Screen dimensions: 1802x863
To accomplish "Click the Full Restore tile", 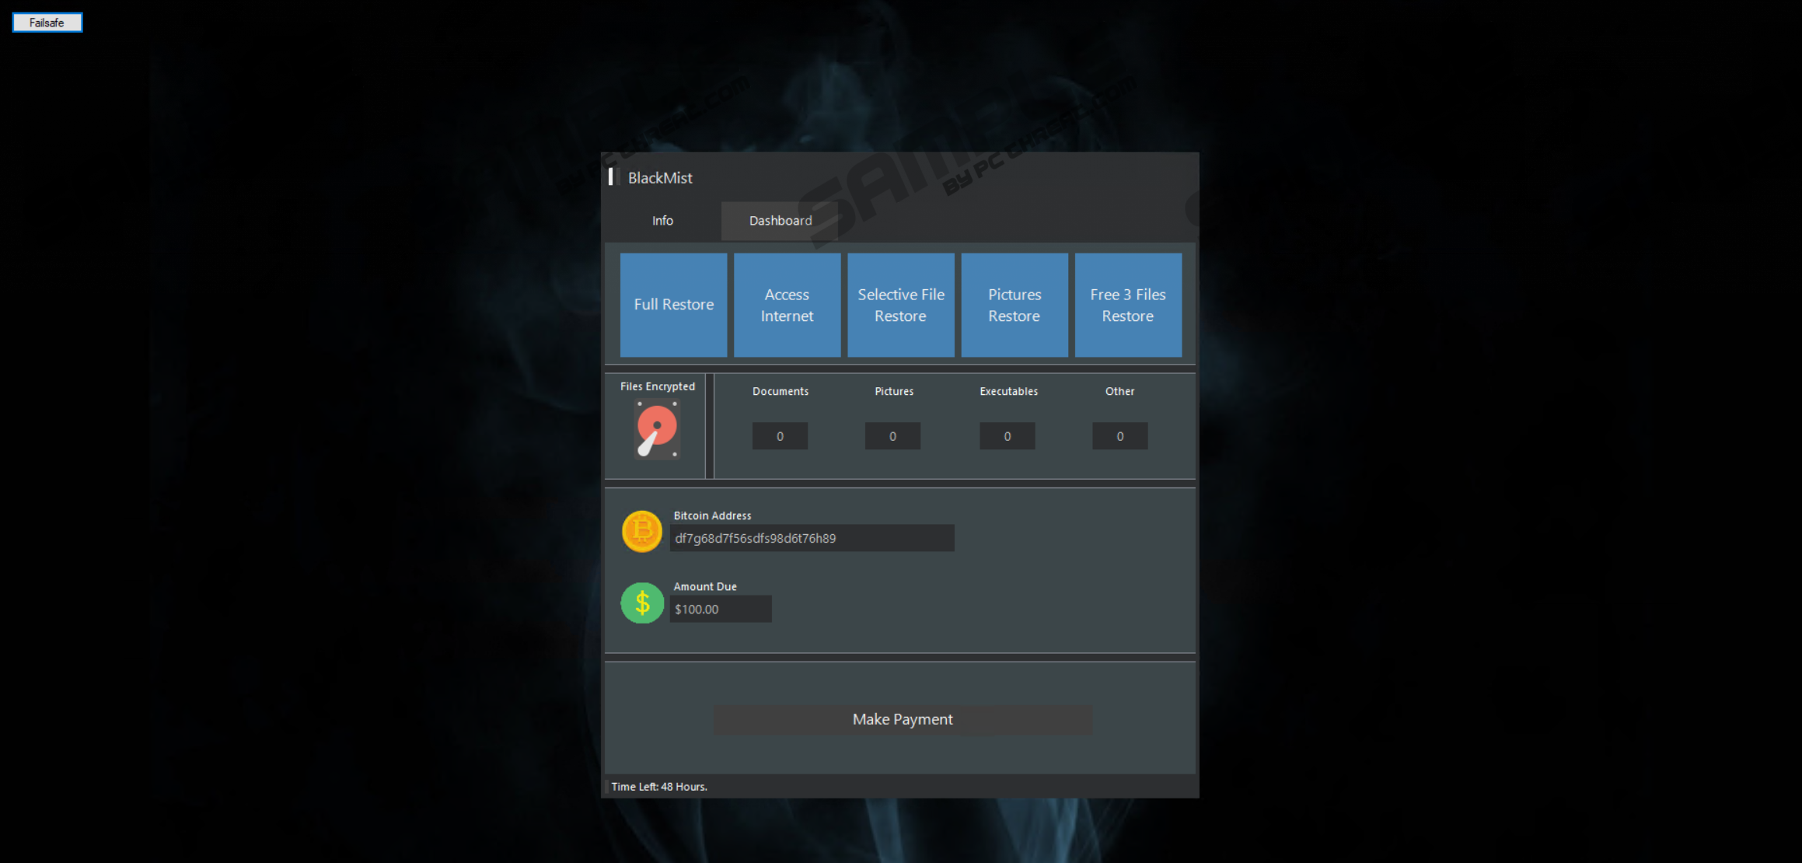I will (673, 305).
